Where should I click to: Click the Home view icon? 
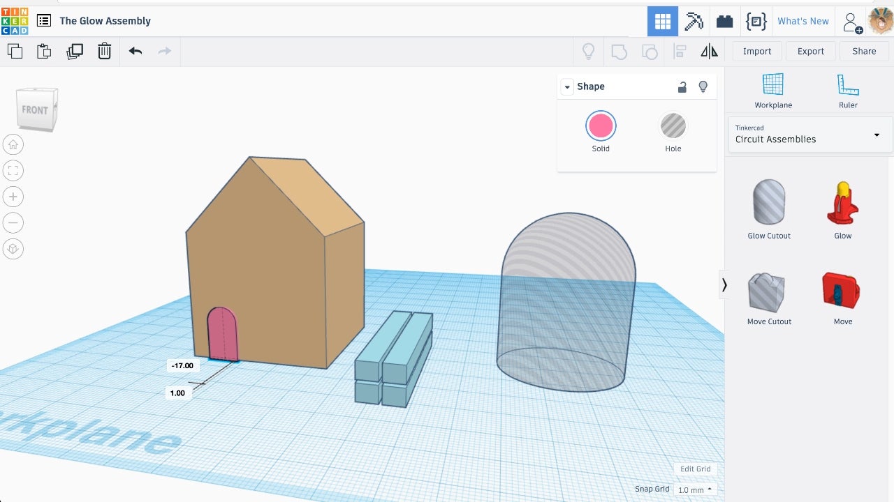(x=13, y=144)
